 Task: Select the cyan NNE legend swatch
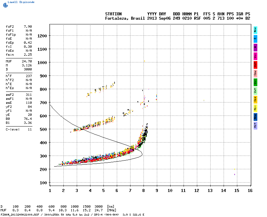[x=255, y=29]
